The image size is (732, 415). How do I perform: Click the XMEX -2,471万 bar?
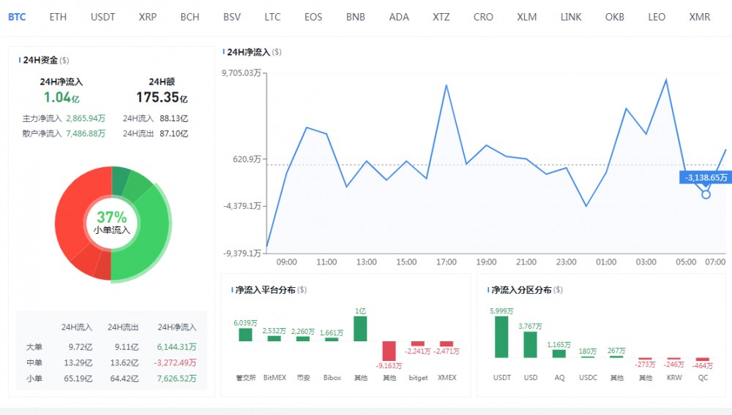[x=447, y=343]
